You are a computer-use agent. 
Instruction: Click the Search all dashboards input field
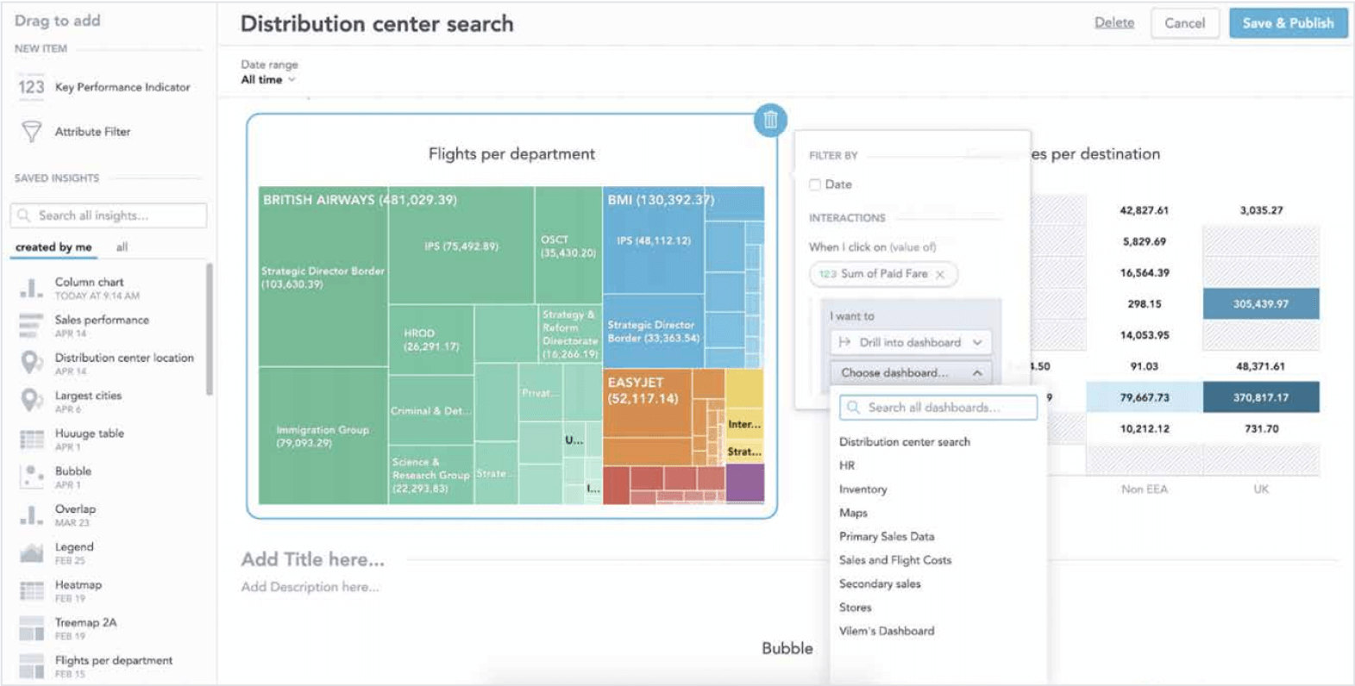[937, 407]
